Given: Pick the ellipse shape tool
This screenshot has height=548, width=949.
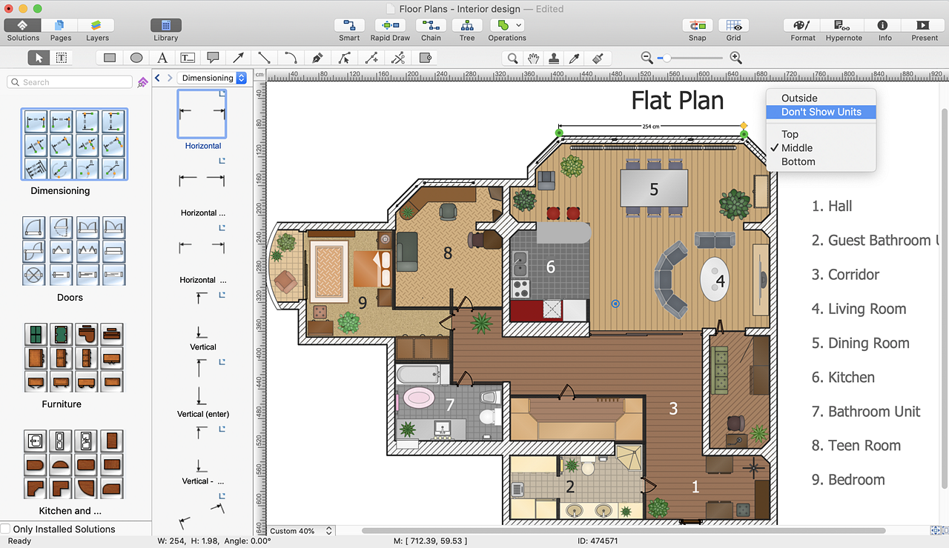Looking at the screenshot, I should click(136, 58).
